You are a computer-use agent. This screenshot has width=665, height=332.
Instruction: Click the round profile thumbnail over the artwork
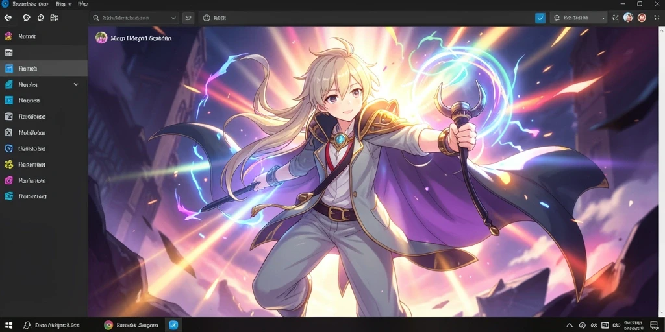pyautogui.click(x=101, y=38)
